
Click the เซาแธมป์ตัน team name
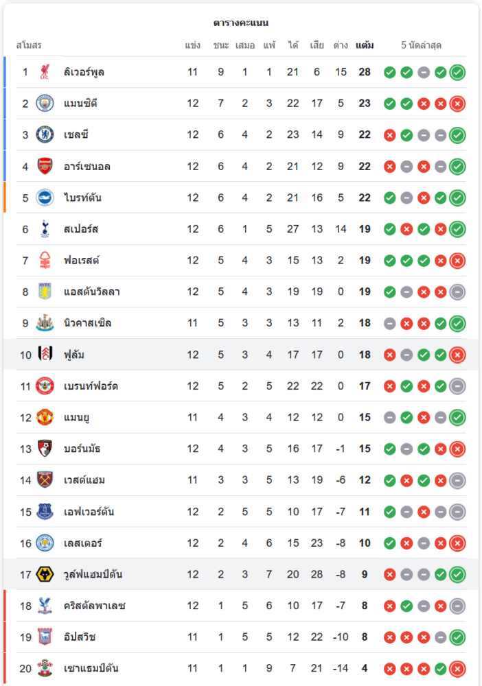(91, 668)
